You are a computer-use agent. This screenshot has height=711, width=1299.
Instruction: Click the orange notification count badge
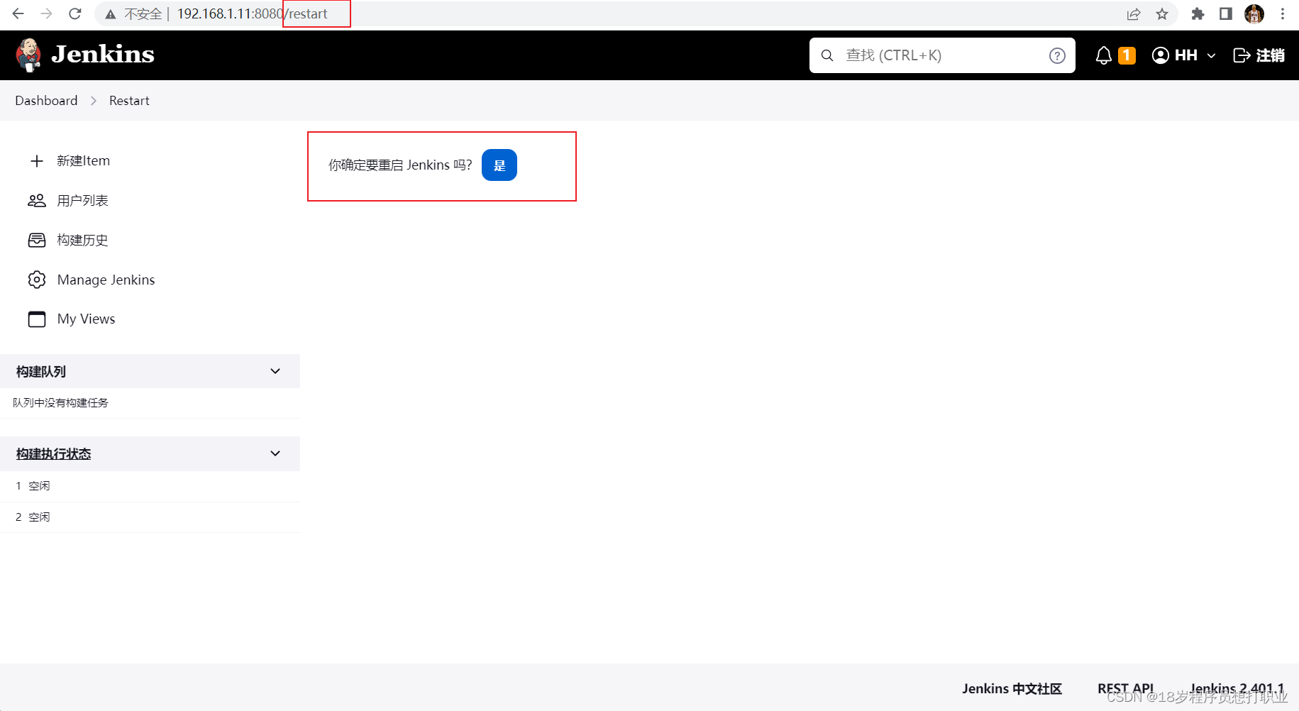pyautogui.click(x=1127, y=55)
